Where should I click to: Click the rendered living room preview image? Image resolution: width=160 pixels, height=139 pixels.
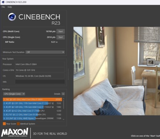117,71
